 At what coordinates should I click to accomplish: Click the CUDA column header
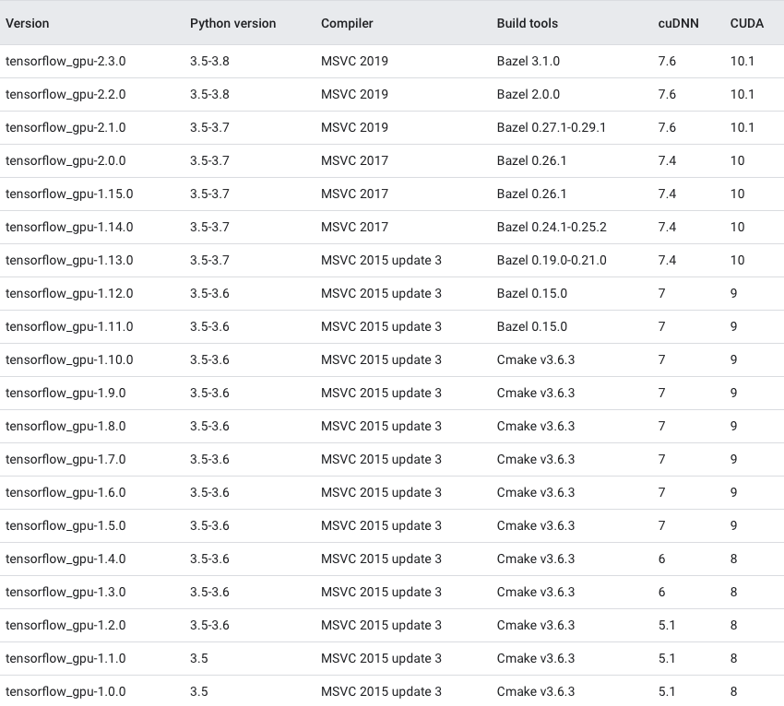click(746, 23)
